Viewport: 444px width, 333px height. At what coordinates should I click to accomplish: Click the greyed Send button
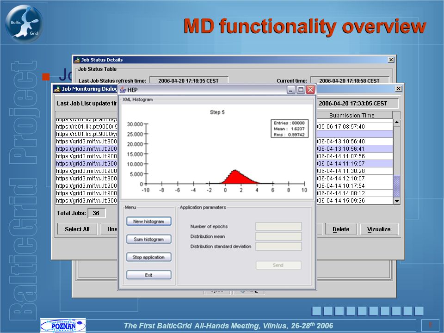(x=278, y=265)
